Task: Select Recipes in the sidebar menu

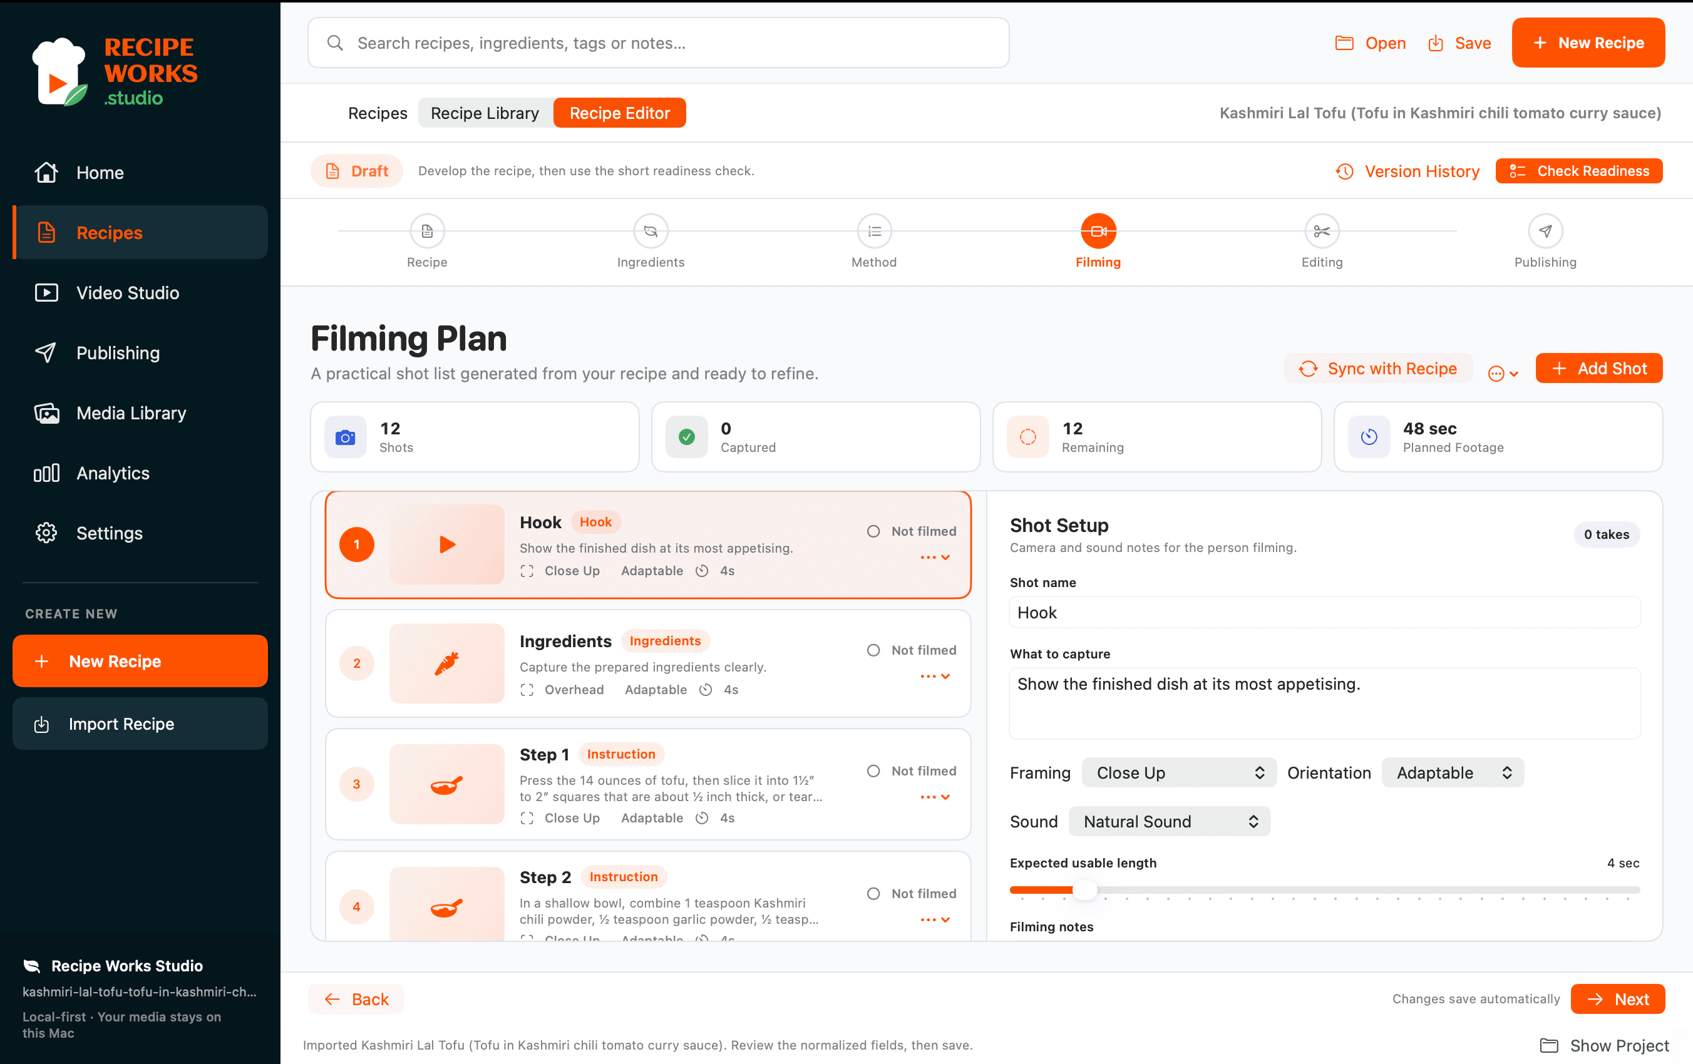Action: [x=140, y=232]
